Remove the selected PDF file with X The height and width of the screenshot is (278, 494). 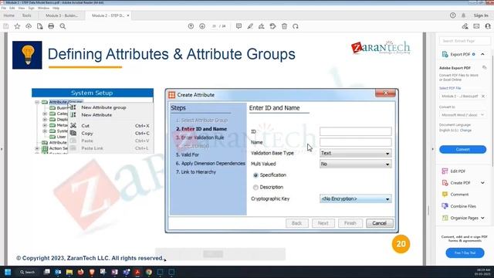coord(483,96)
